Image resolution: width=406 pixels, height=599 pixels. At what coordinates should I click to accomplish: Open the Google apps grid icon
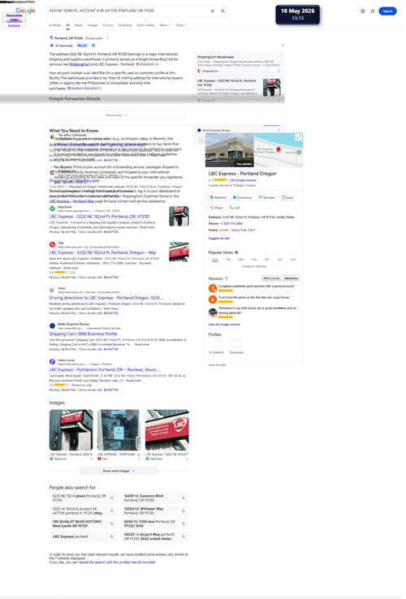pyautogui.click(x=373, y=11)
